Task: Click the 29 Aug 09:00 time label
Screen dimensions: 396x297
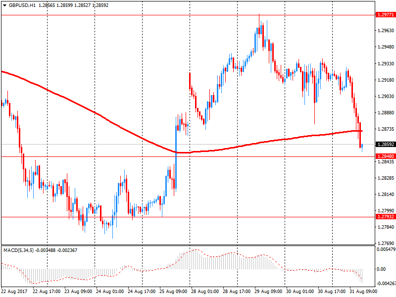Action: pyautogui.click(x=268, y=292)
